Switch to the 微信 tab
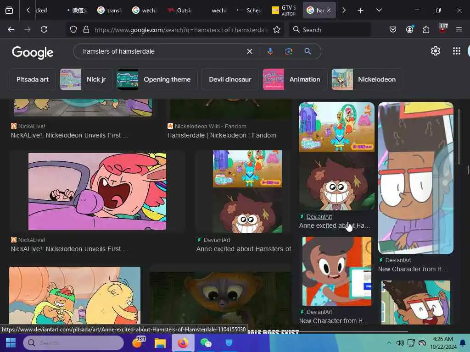Screen dimensions: 470x352 pos(77,11)
